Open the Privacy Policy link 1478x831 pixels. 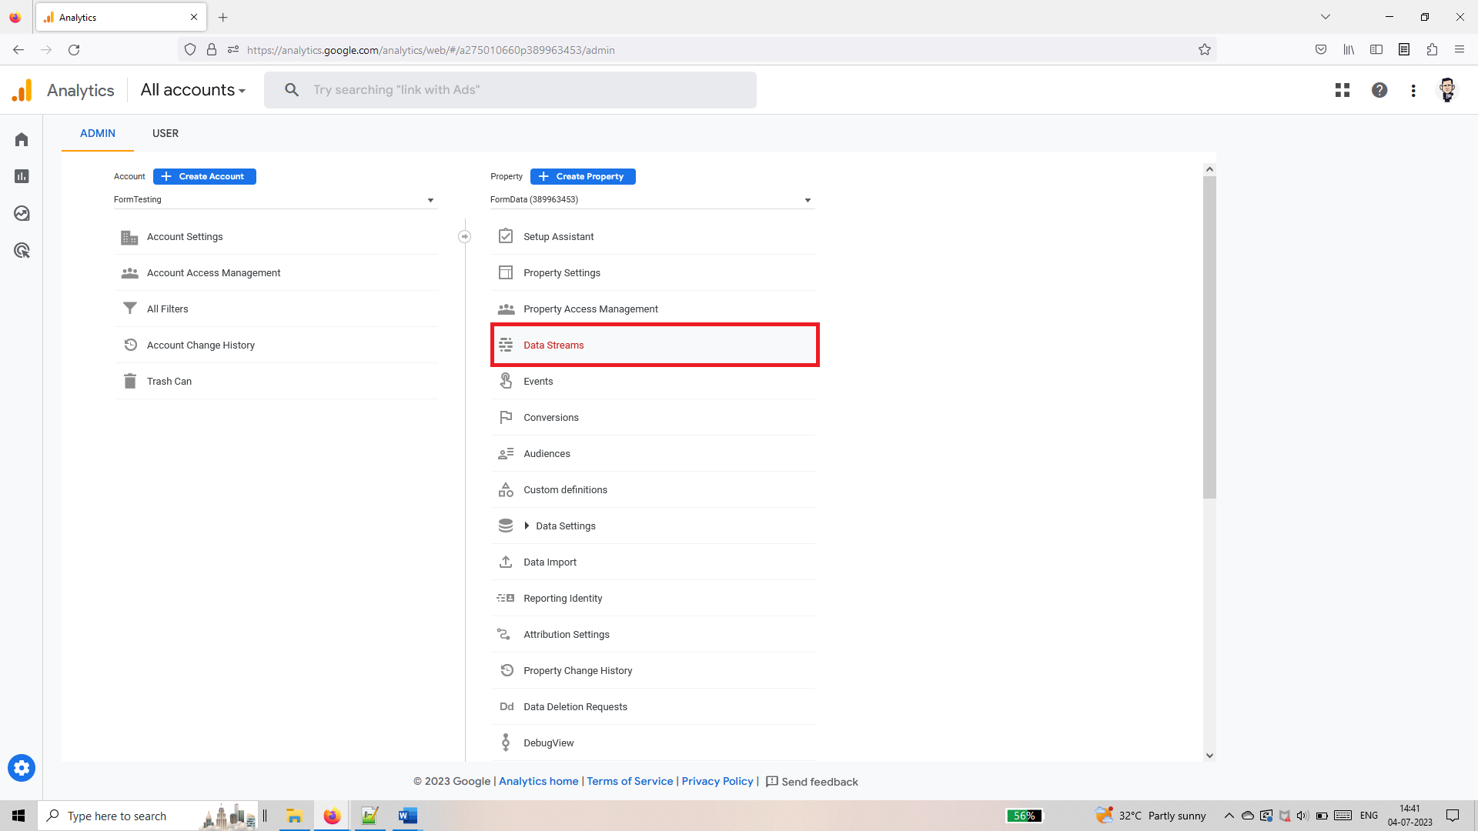(x=717, y=781)
